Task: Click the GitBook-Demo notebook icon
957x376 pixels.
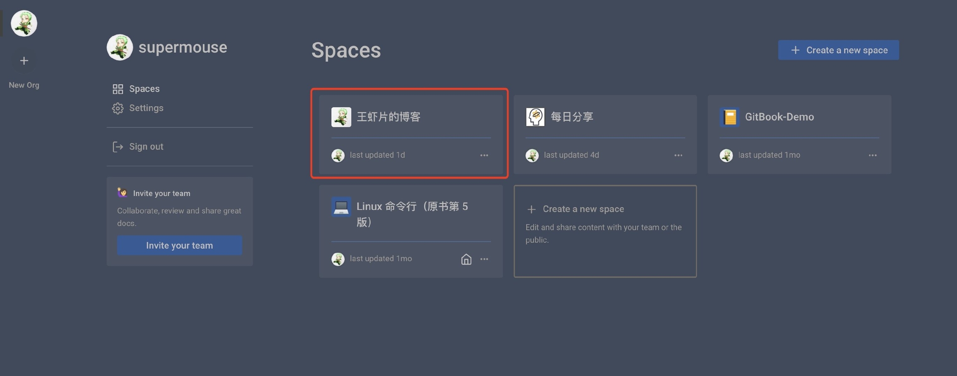Action: point(729,117)
